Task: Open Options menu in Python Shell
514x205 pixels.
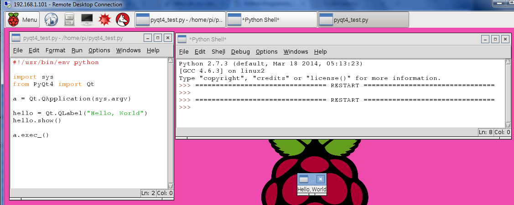Action: (266, 52)
